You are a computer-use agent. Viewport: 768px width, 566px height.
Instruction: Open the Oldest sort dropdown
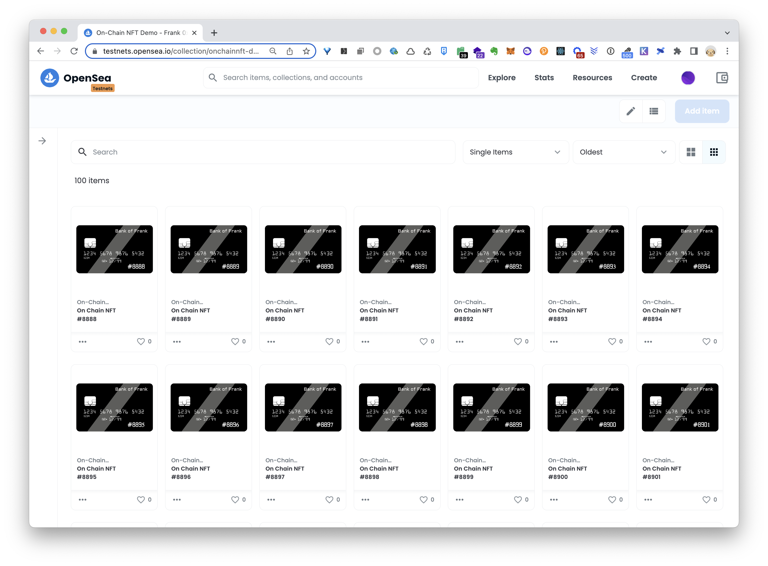coord(623,152)
